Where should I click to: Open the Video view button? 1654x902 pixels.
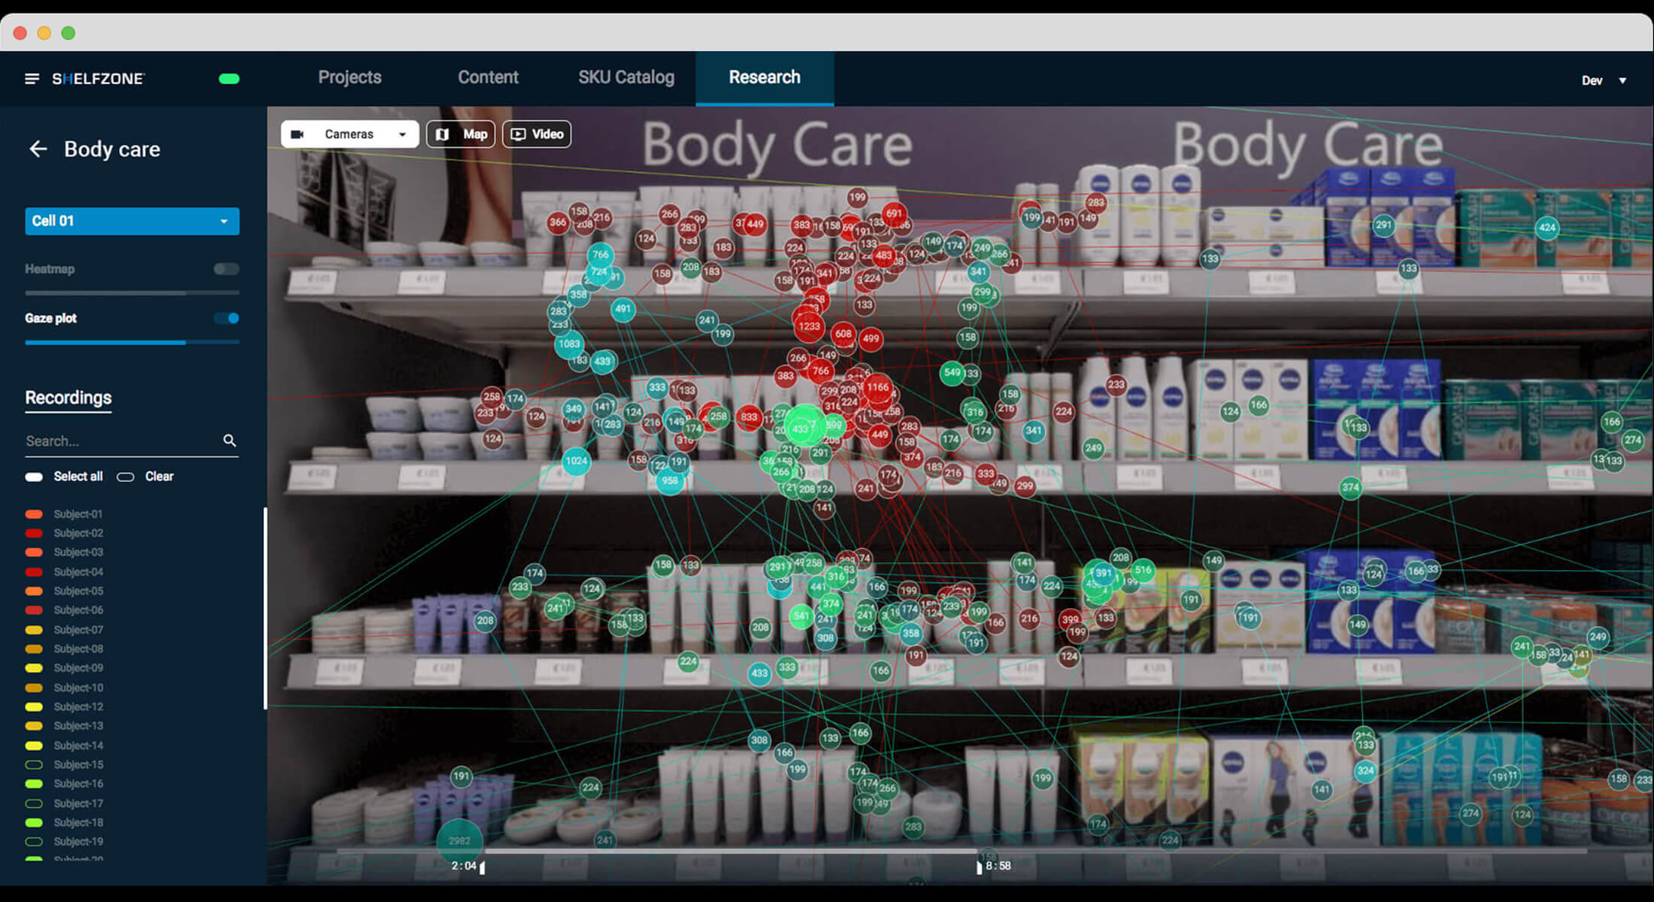tap(537, 135)
